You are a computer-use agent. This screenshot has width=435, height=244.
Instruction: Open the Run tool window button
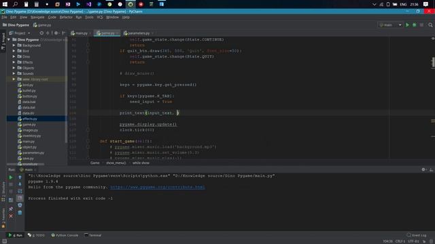pyautogui.click(x=15, y=235)
